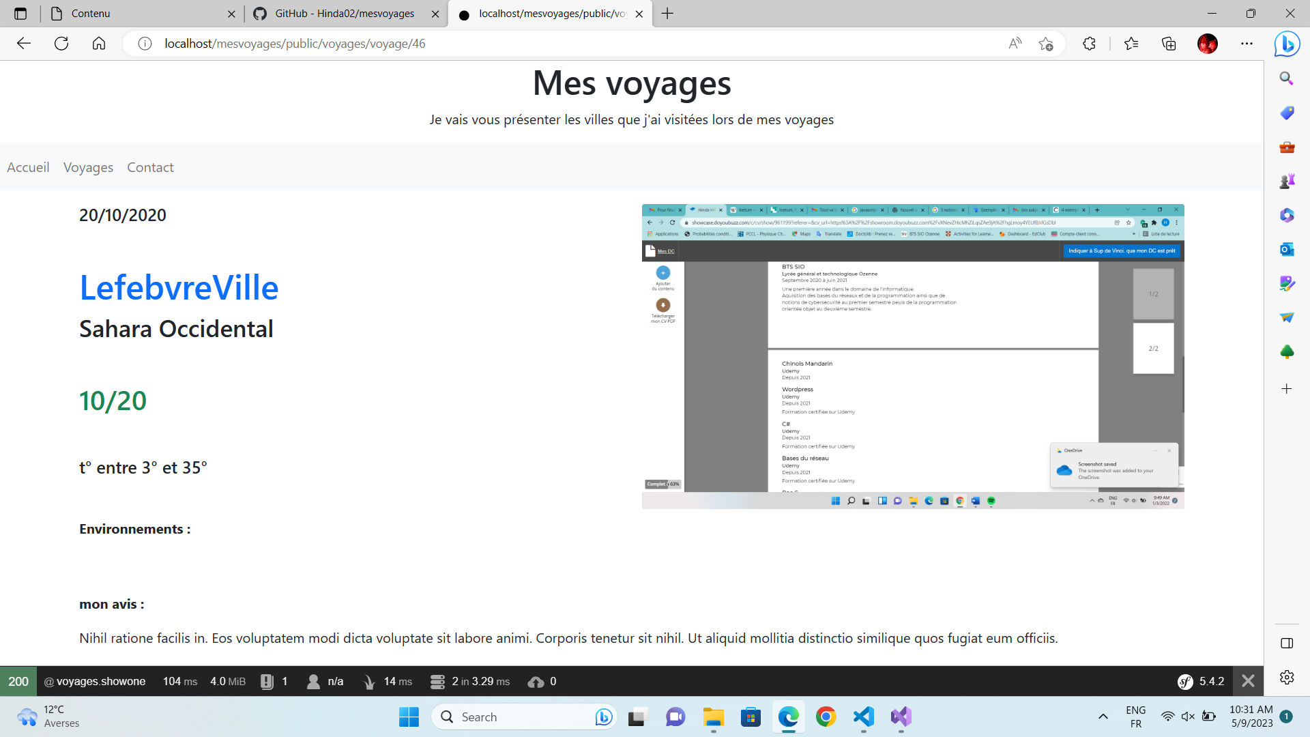Screen dimensions: 1310x737
Task: Toggle the Edge sidebar visibility button
Action: point(1287,643)
